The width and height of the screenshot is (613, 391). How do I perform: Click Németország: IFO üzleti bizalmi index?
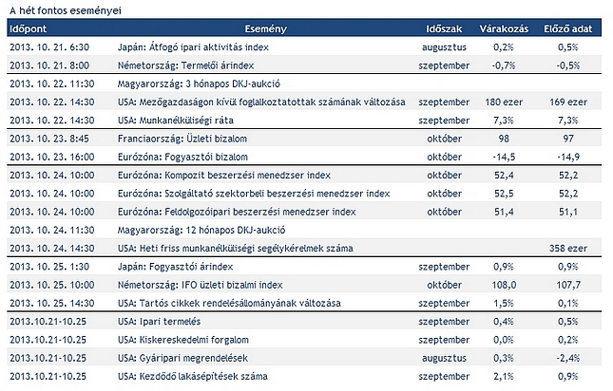[201, 285]
